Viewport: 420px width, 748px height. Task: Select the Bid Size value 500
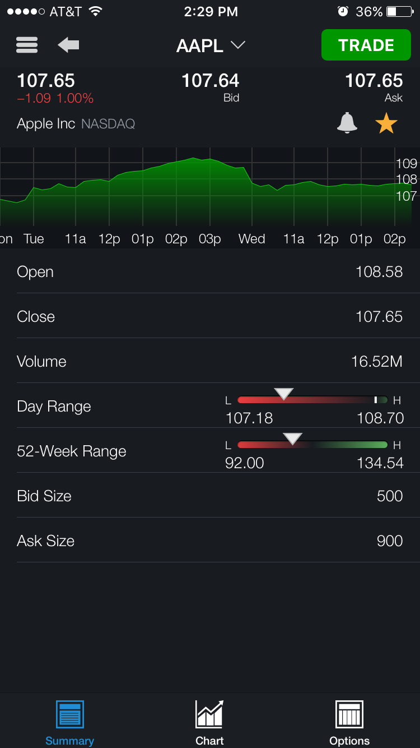(x=390, y=496)
